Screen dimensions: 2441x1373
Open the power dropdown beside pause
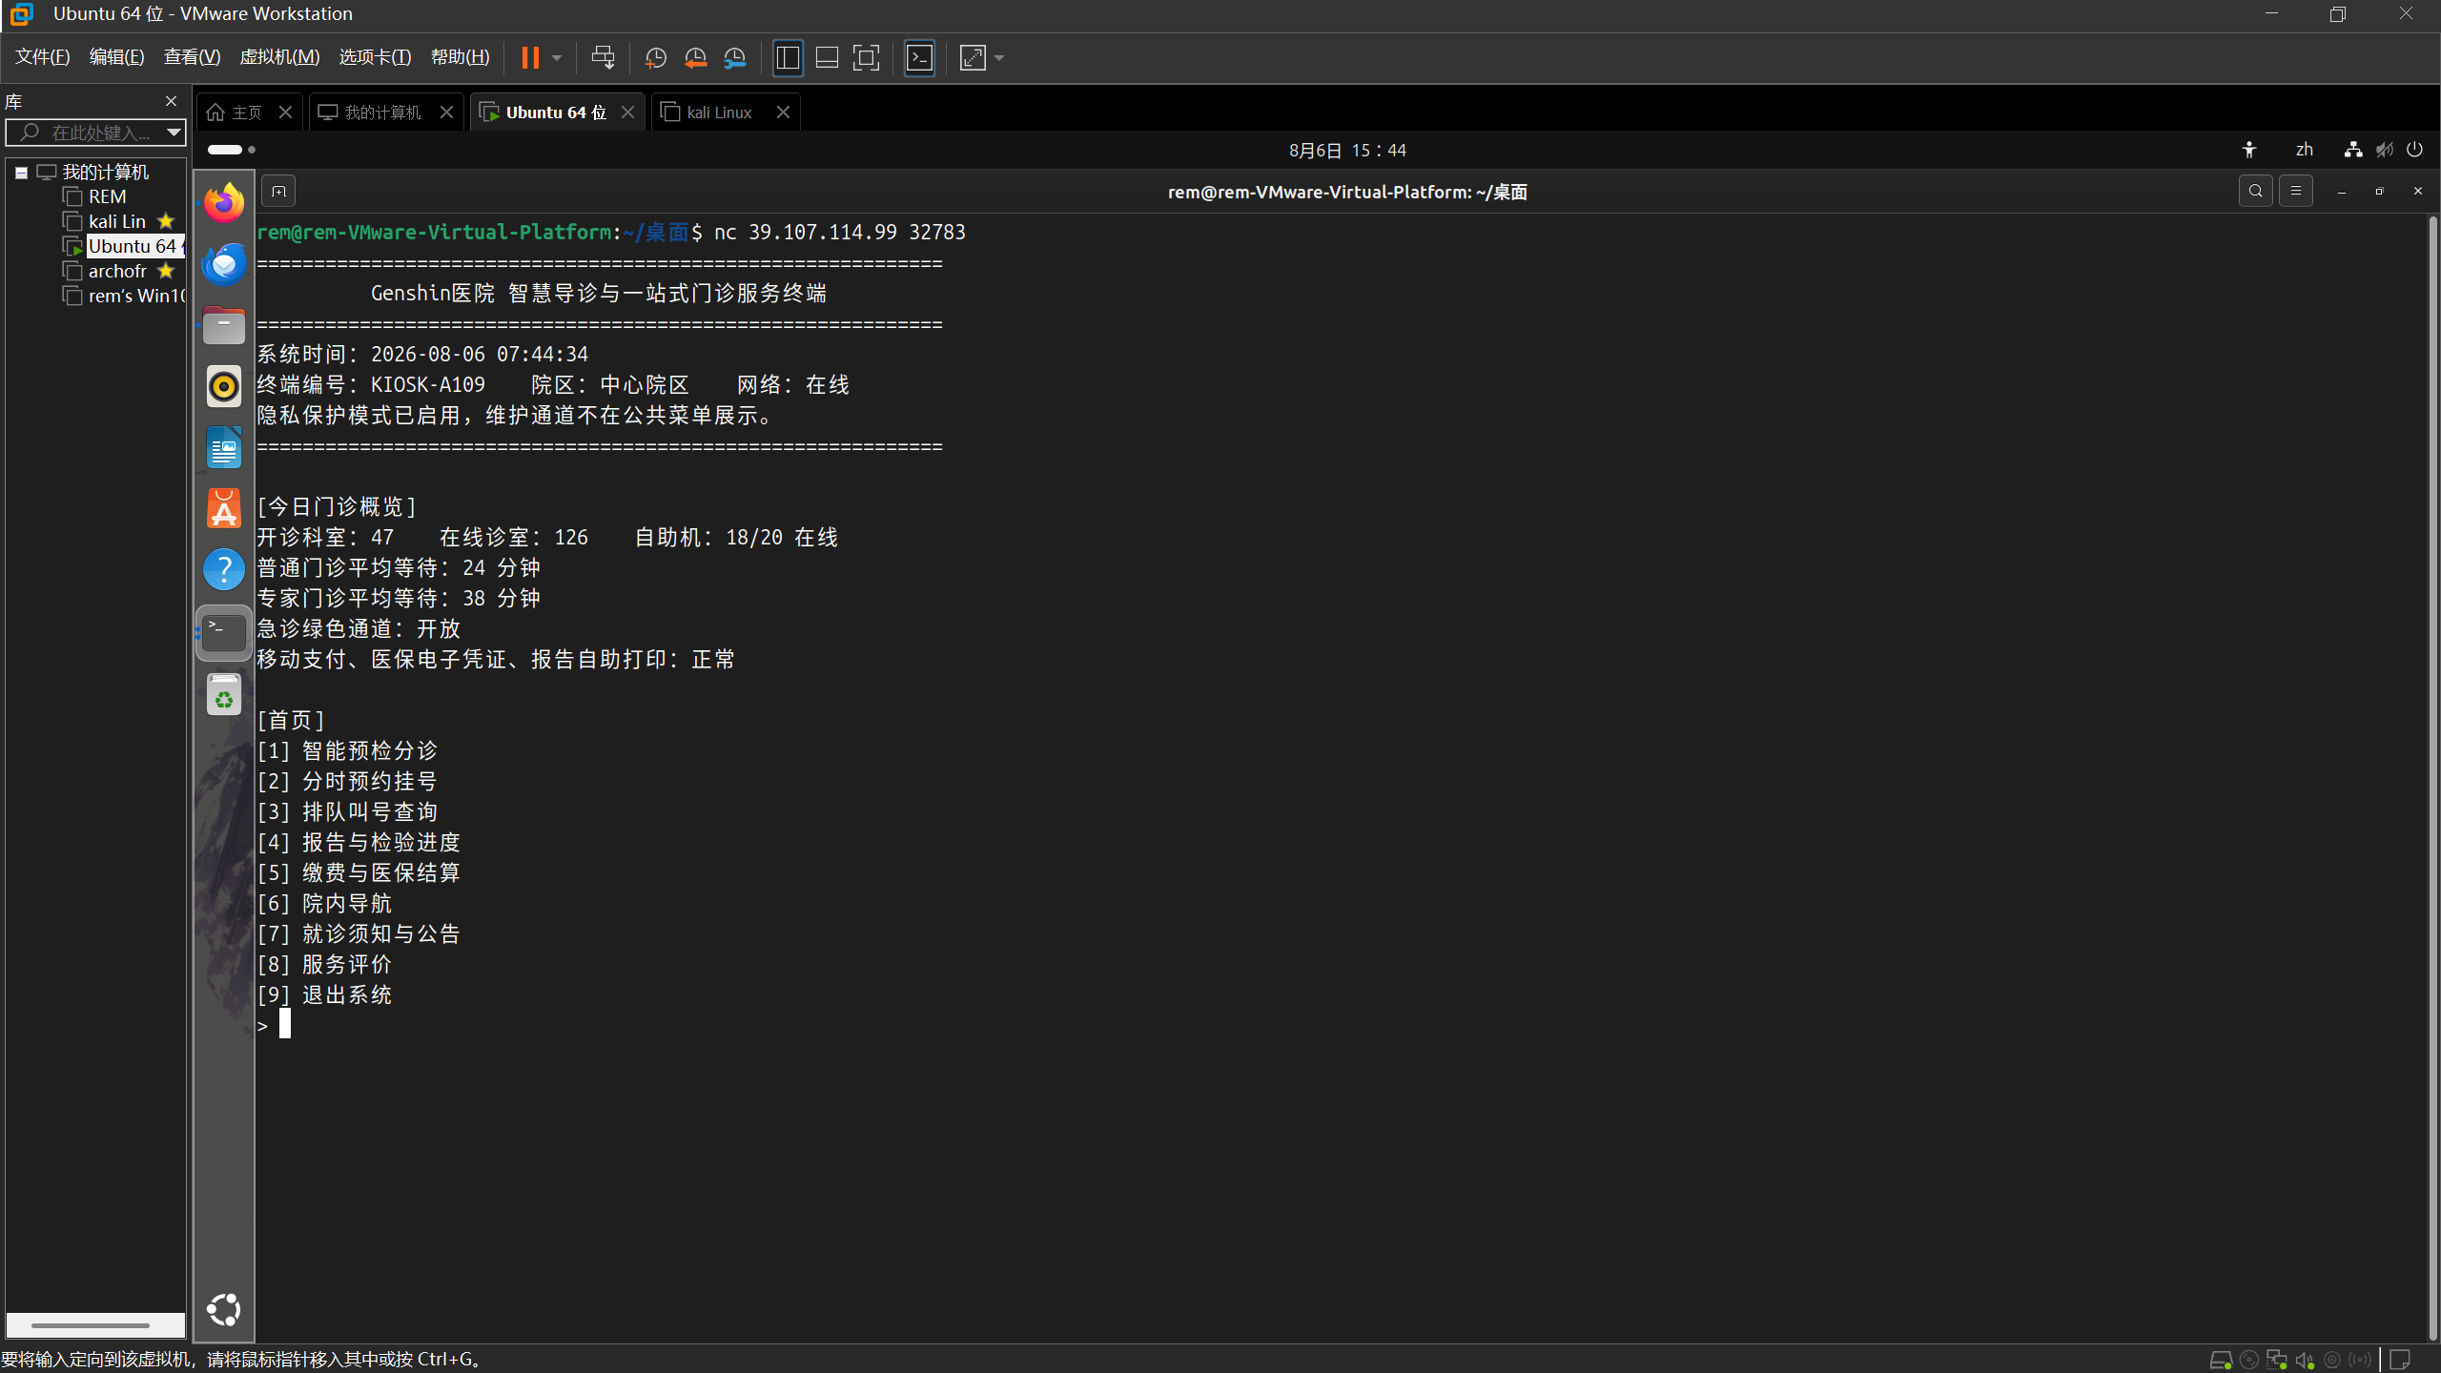click(x=557, y=58)
